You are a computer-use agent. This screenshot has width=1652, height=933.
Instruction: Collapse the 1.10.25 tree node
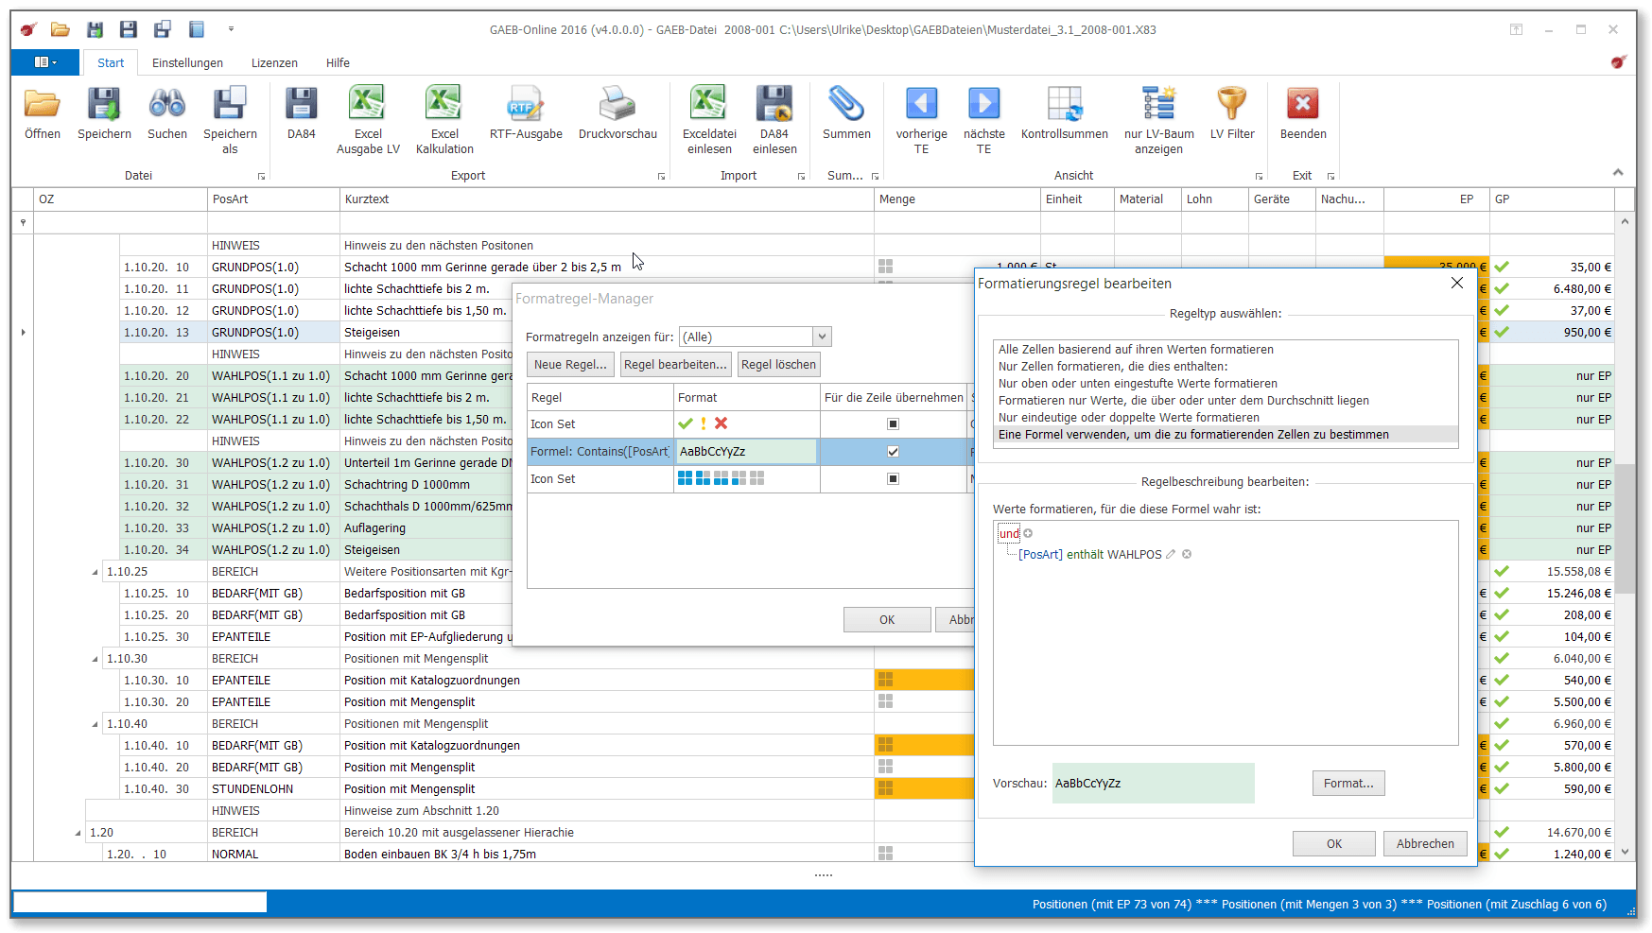pos(95,572)
